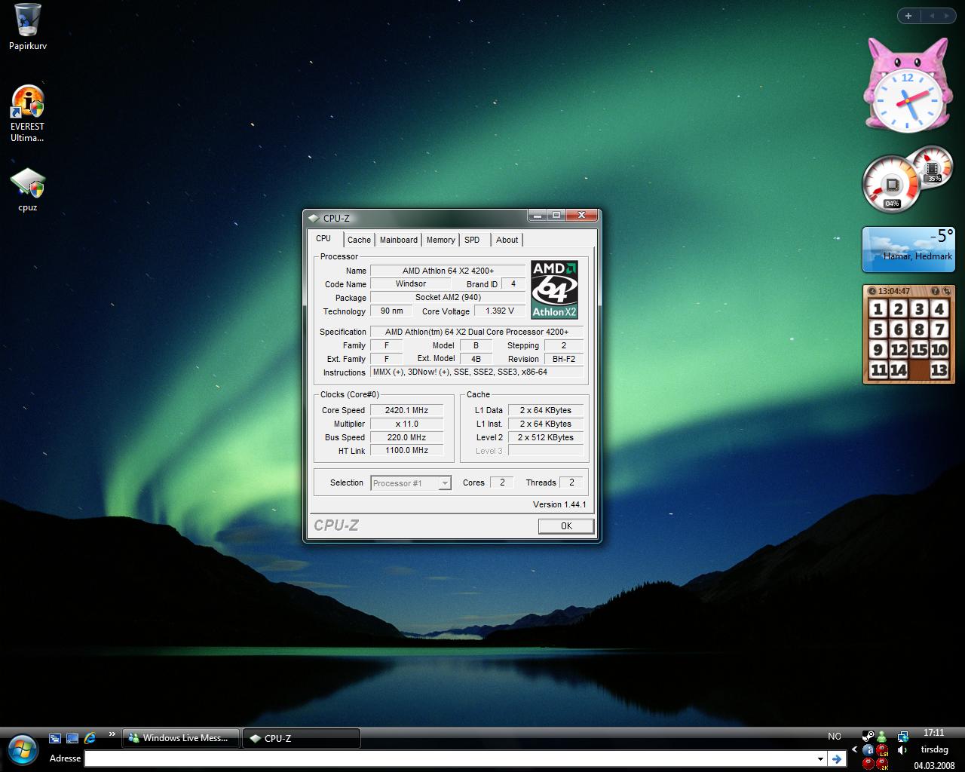Select the cpuz desktop shortcut
Screen dimensions: 965x772
click(x=28, y=190)
